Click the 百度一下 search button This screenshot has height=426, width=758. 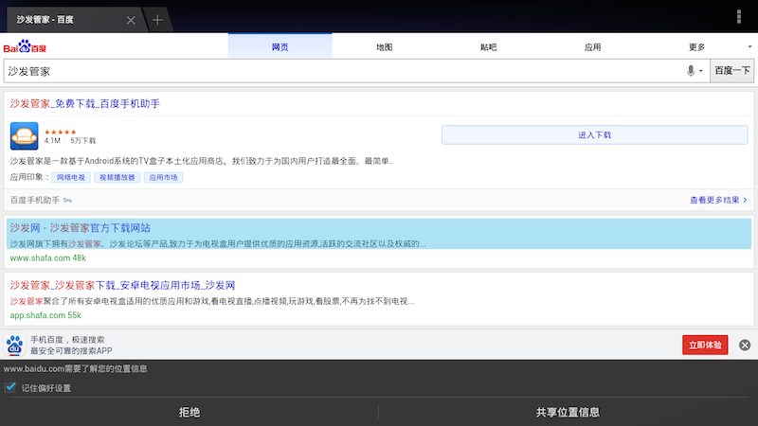click(731, 71)
